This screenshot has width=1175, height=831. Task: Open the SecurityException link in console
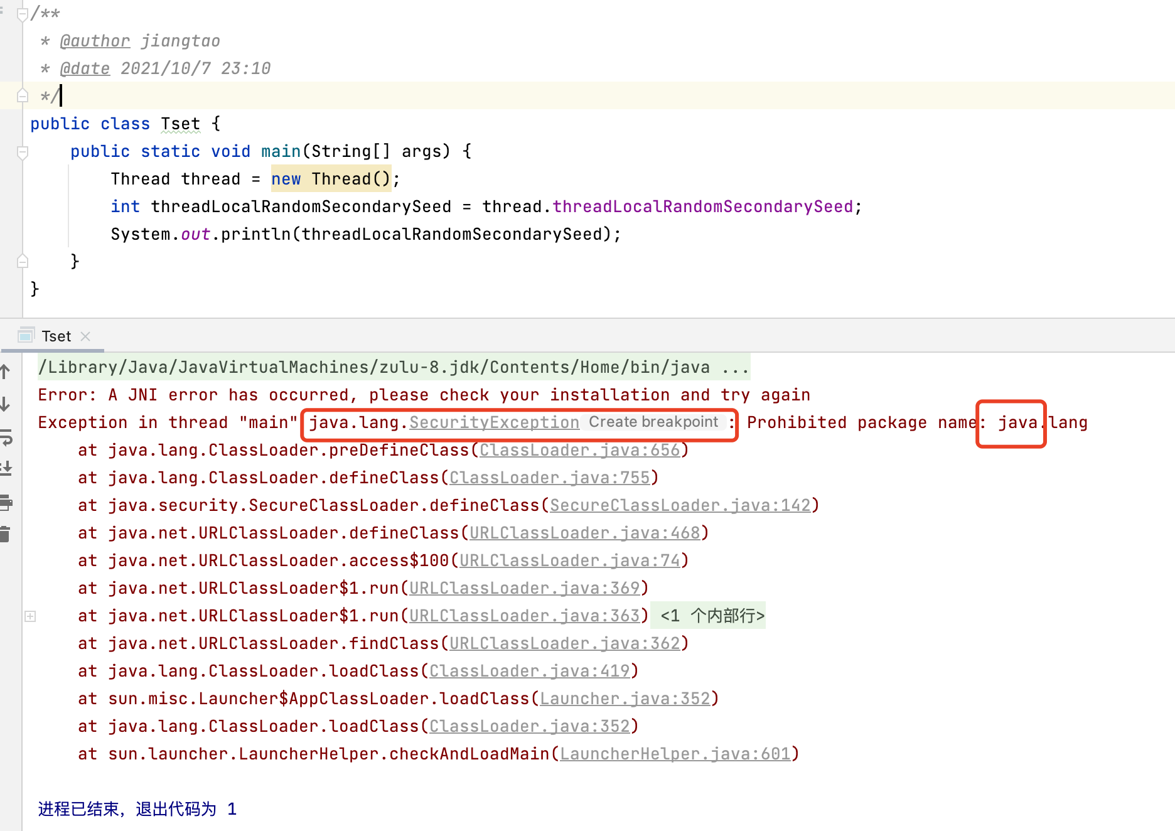pos(494,422)
